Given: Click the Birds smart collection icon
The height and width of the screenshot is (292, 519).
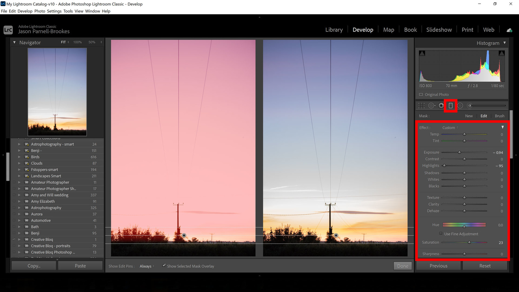Looking at the screenshot, I should pyautogui.click(x=27, y=157).
